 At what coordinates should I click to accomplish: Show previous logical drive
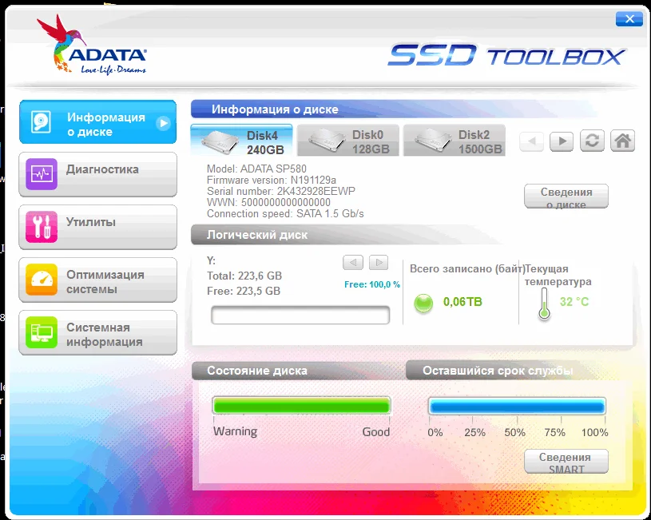point(353,263)
